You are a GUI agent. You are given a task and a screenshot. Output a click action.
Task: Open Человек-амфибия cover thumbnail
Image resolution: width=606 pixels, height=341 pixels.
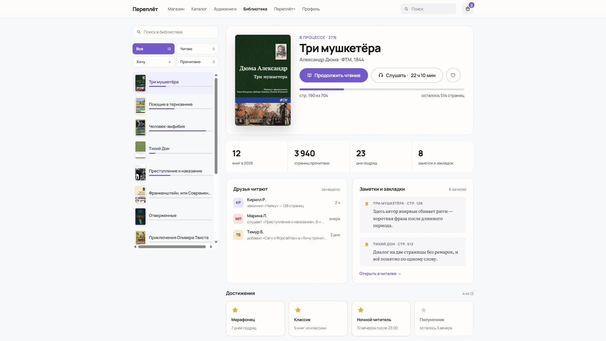[x=140, y=128]
